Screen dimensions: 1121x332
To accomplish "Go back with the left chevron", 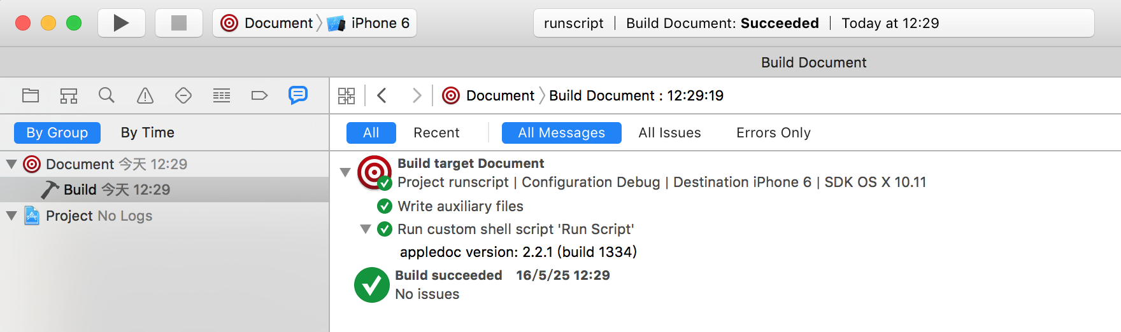I will pyautogui.click(x=382, y=95).
